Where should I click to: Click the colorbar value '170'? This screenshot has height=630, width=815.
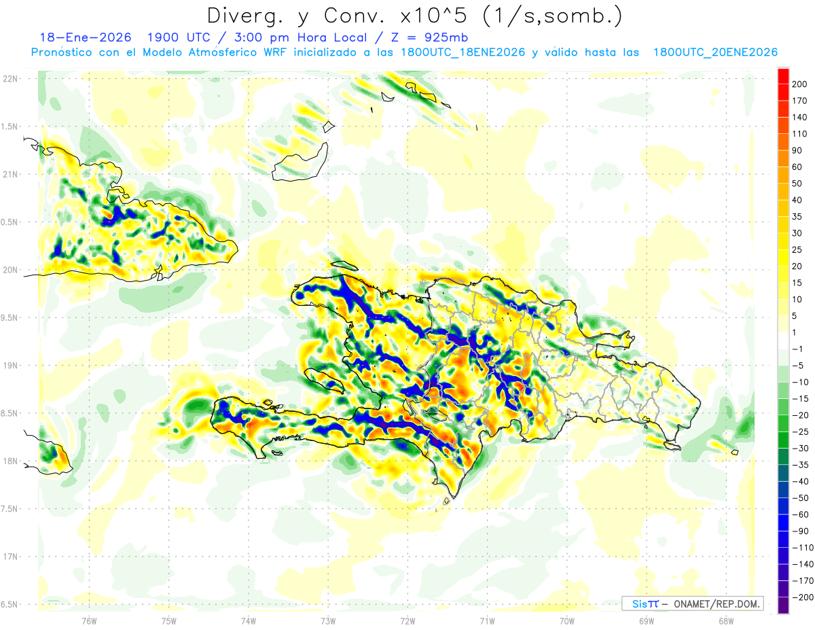tap(800, 101)
